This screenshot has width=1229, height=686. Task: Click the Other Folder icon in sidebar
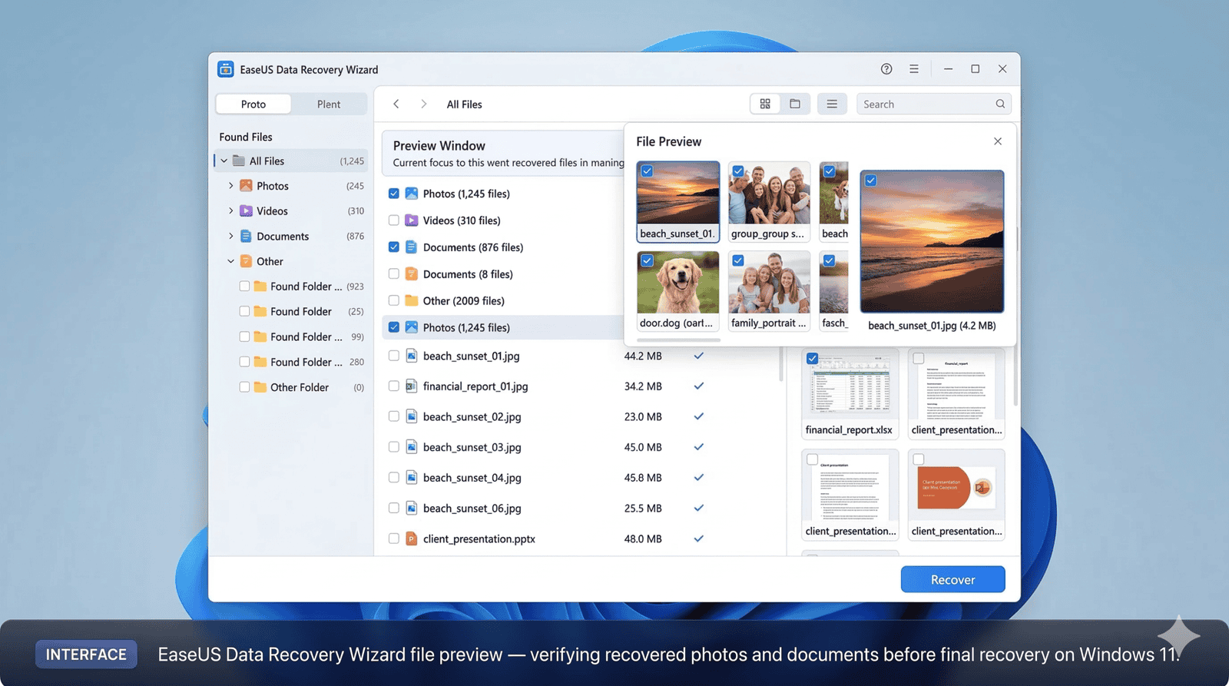pos(260,387)
